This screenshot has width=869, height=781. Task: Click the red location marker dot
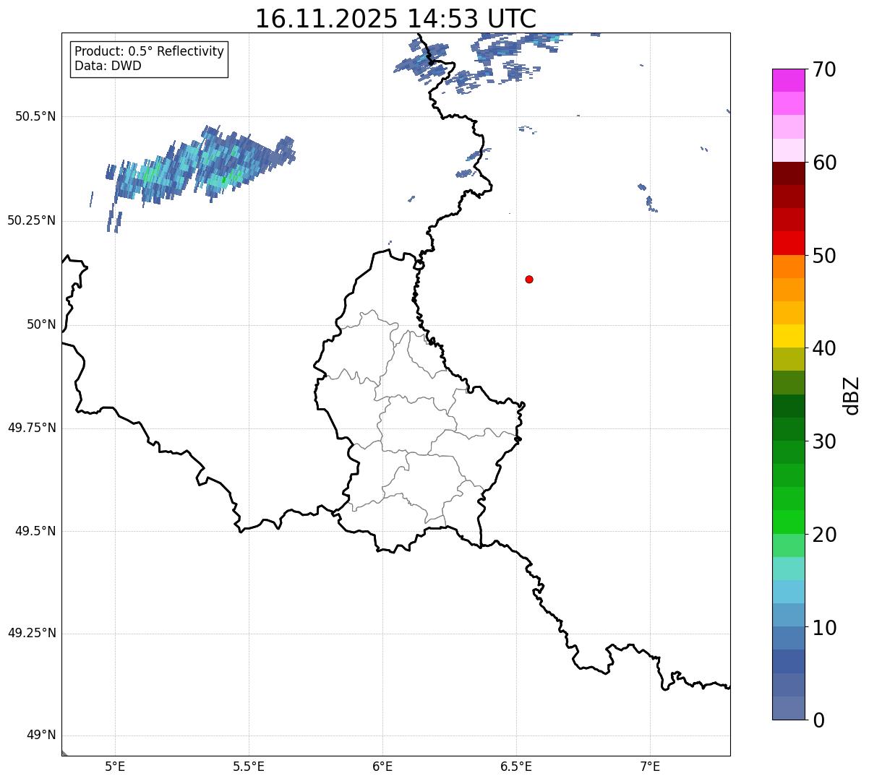[x=529, y=279]
